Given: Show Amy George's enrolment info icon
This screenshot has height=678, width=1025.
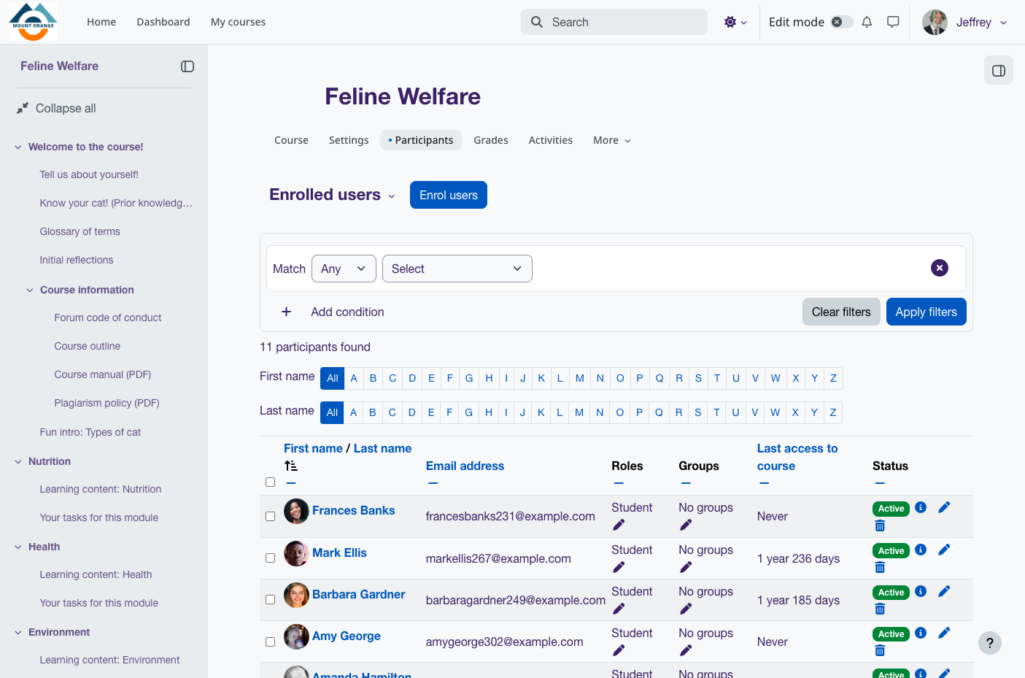Looking at the screenshot, I should click(x=921, y=633).
